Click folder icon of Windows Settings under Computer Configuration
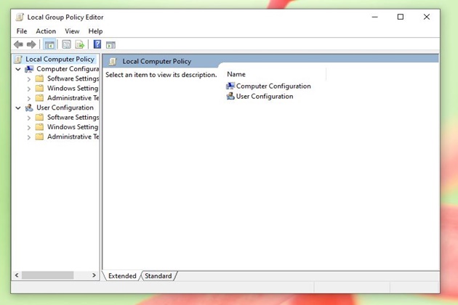The height and width of the screenshot is (305, 458). click(x=39, y=88)
